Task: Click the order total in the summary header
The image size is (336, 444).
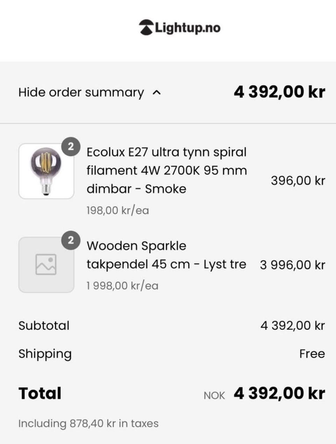Action: pyautogui.click(x=279, y=92)
